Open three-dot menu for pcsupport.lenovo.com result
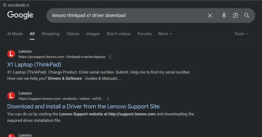This screenshot has width=262, height=137. 110,57
